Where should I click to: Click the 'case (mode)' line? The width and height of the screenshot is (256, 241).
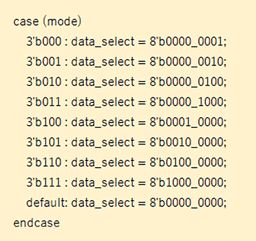click(x=47, y=21)
